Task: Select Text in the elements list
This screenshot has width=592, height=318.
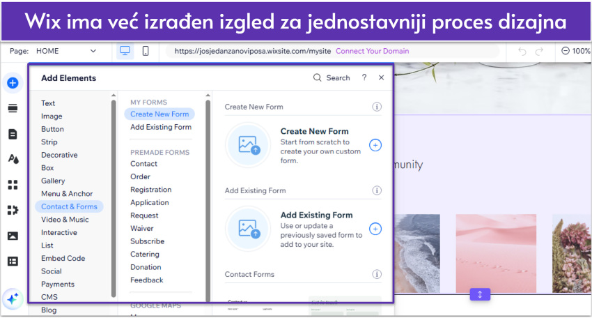Action: click(48, 103)
